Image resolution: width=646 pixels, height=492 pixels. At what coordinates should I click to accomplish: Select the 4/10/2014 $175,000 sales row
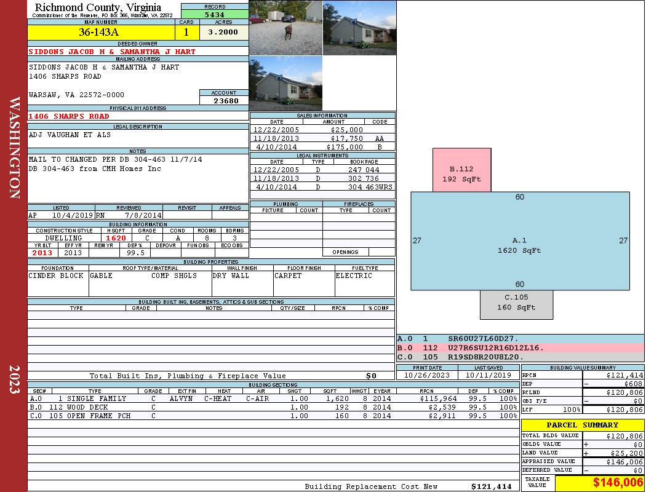[322, 147]
